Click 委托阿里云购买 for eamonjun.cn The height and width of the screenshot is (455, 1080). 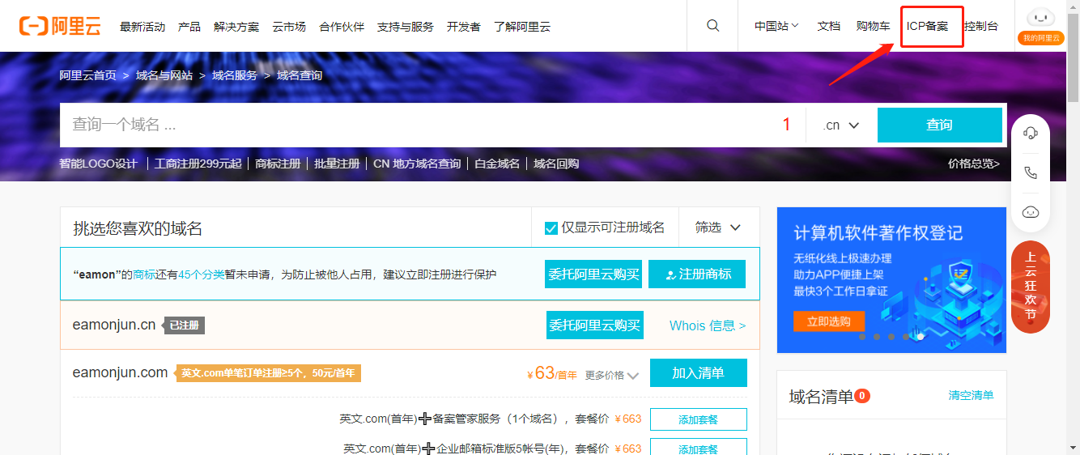coord(595,325)
